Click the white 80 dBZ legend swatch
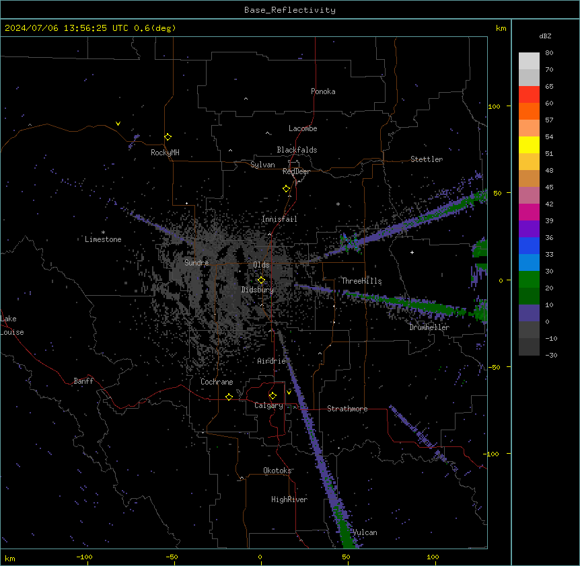The height and width of the screenshot is (566, 580). pyautogui.click(x=529, y=61)
